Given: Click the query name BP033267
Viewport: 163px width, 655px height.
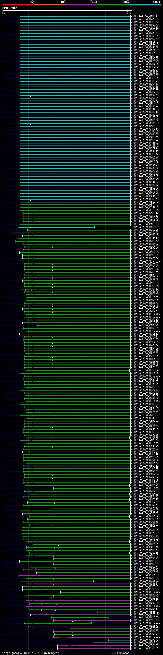Looking at the screenshot, I should 10,8.
